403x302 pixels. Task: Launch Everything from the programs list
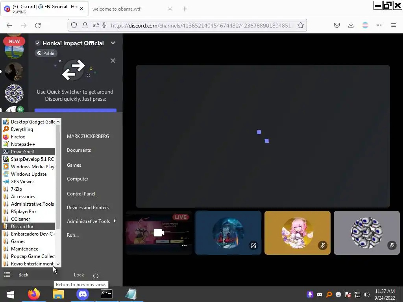[28, 129]
